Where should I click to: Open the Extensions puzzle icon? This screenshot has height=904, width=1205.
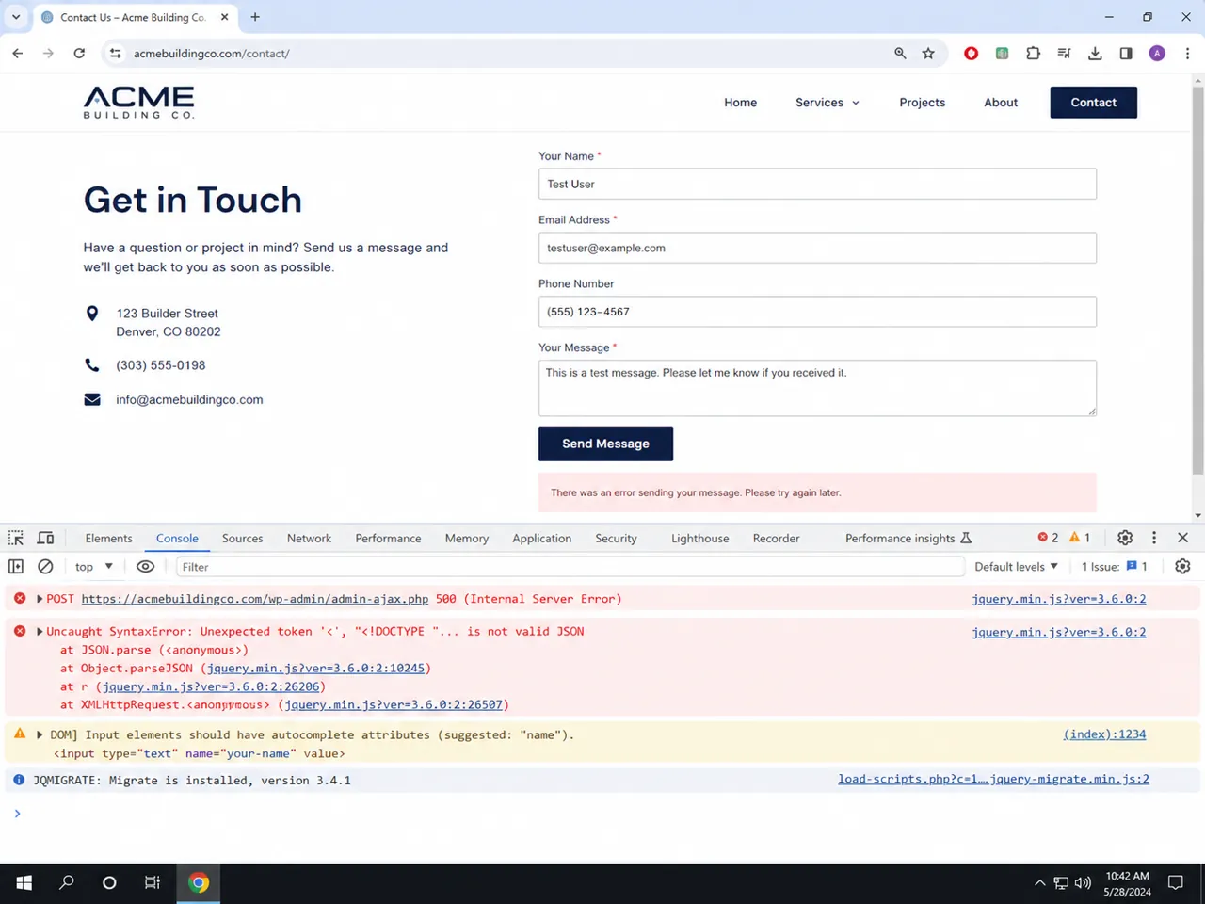1033,54
